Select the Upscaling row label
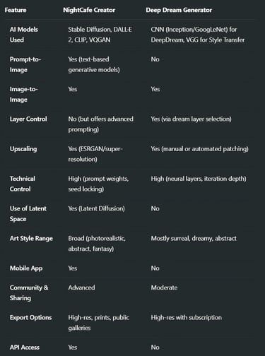 23,149
